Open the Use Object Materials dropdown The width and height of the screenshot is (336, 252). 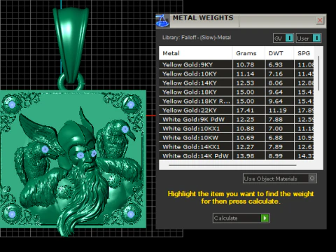[x=280, y=178]
